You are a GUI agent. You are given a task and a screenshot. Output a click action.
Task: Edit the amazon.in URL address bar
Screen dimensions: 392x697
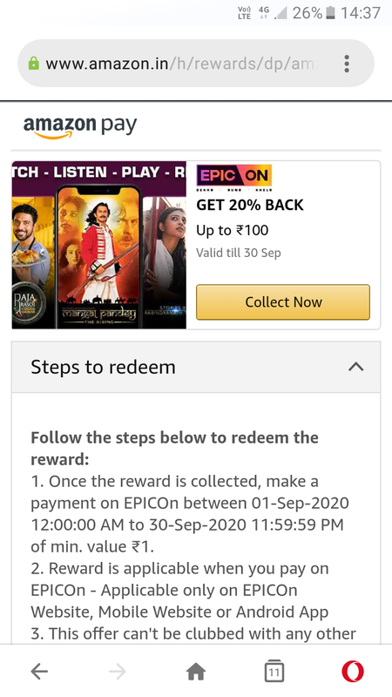pos(186,64)
